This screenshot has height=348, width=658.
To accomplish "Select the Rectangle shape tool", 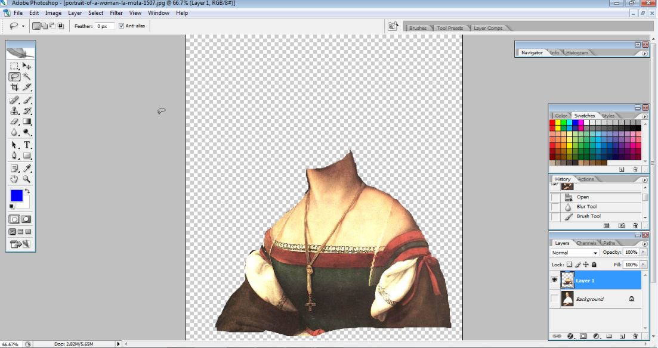I will click(x=26, y=156).
